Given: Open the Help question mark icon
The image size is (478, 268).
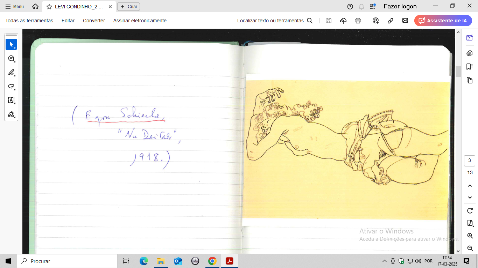Looking at the screenshot, I should pyautogui.click(x=350, y=7).
